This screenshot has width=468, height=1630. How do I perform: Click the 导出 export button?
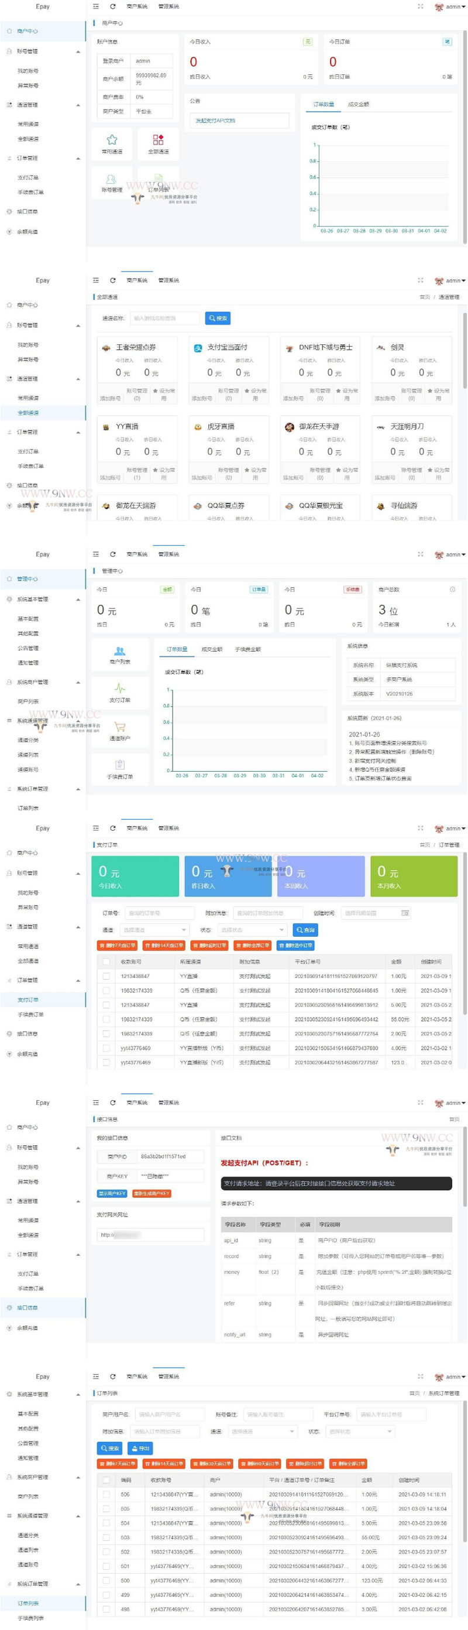[x=140, y=1448]
